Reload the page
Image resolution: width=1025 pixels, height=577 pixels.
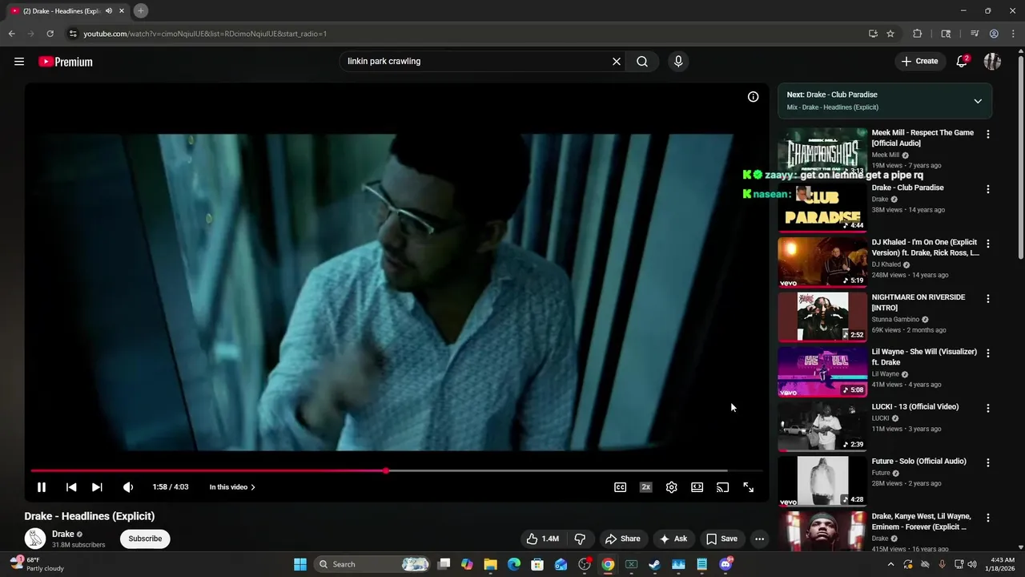click(x=50, y=34)
